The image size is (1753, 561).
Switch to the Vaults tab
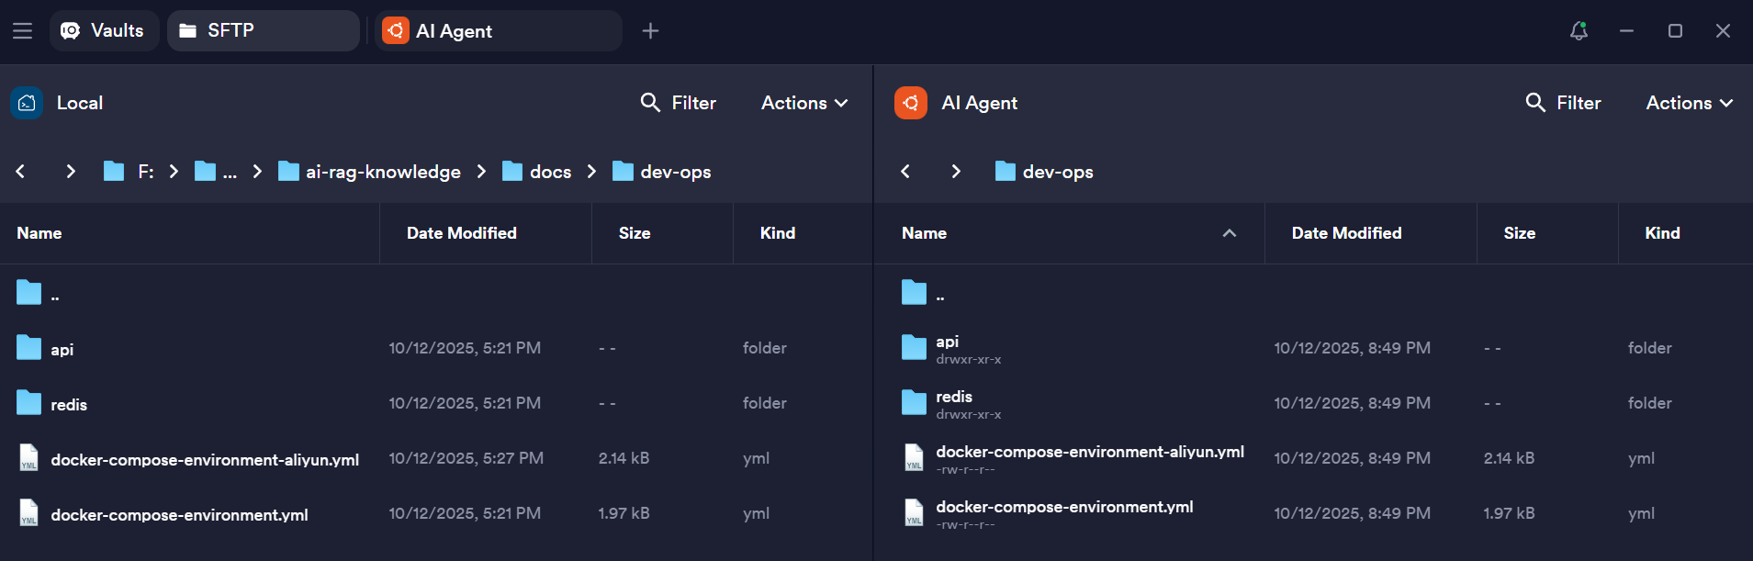[x=104, y=31]
